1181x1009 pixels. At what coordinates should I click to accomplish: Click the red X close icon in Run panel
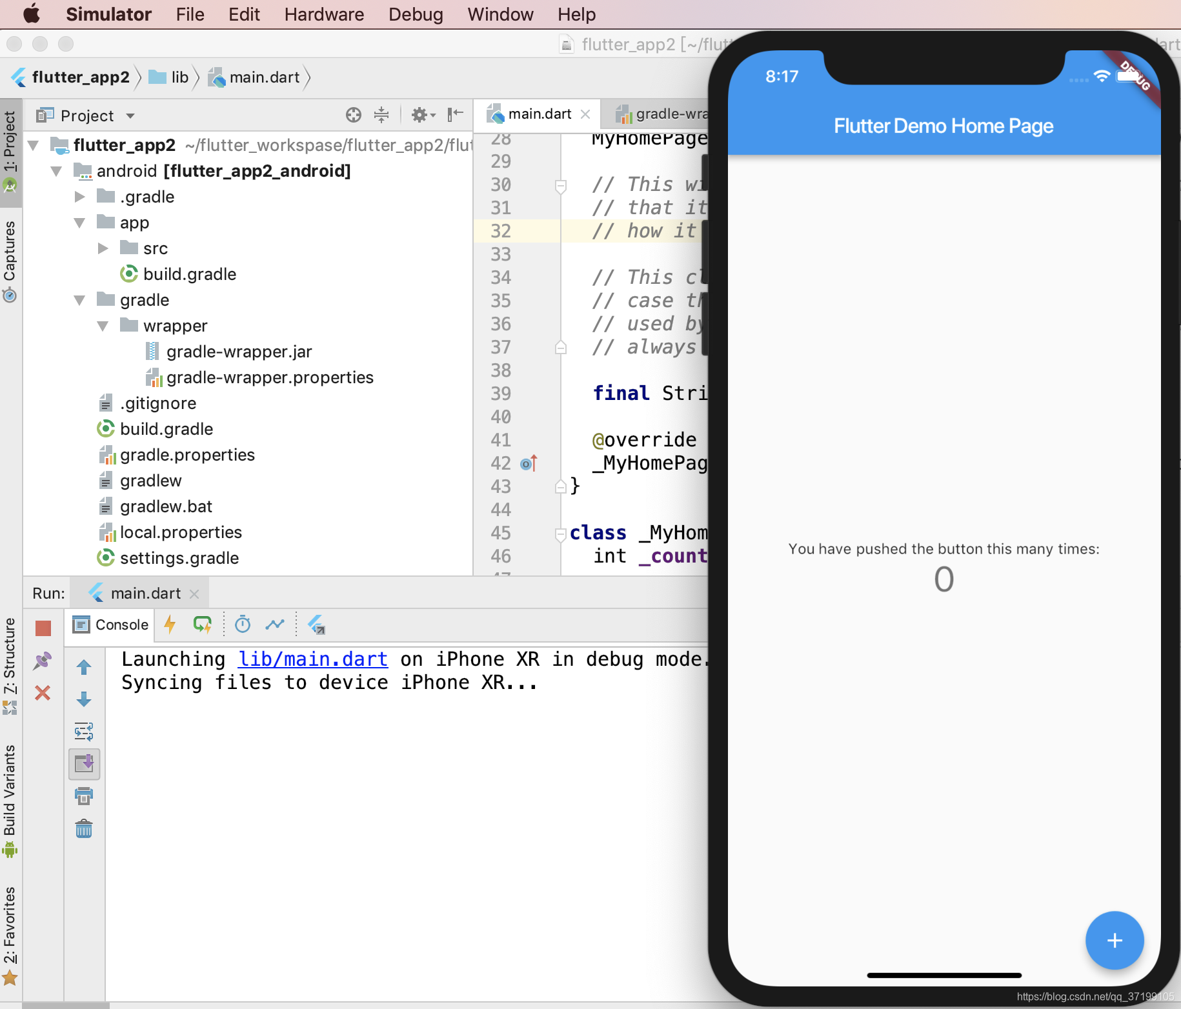[43, 693]
